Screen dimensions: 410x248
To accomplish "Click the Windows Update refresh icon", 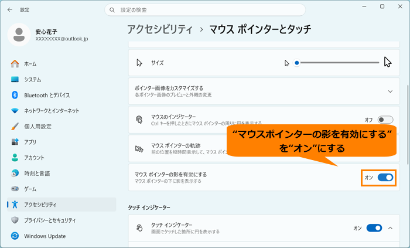I will click(15, 236).
